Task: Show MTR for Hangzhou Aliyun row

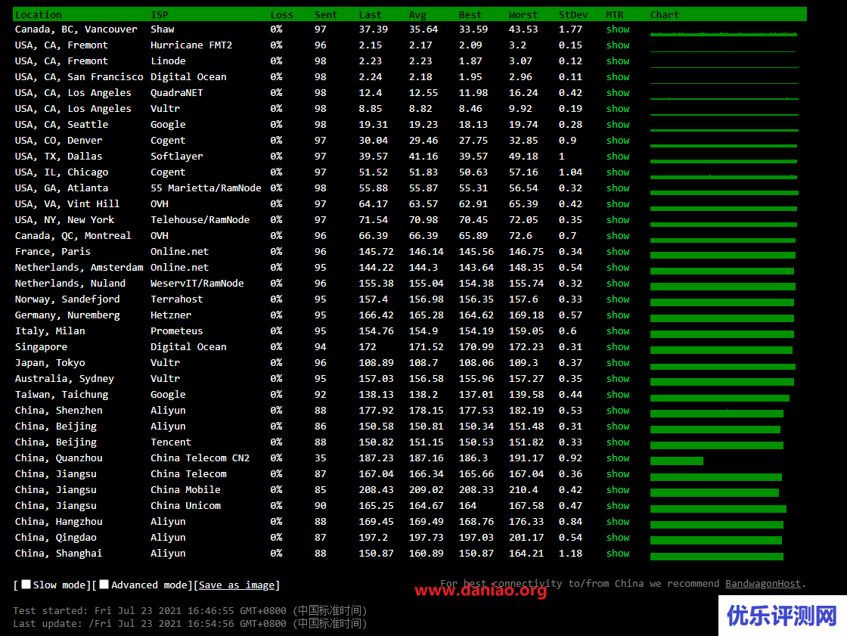Action: tap(617, 522)
